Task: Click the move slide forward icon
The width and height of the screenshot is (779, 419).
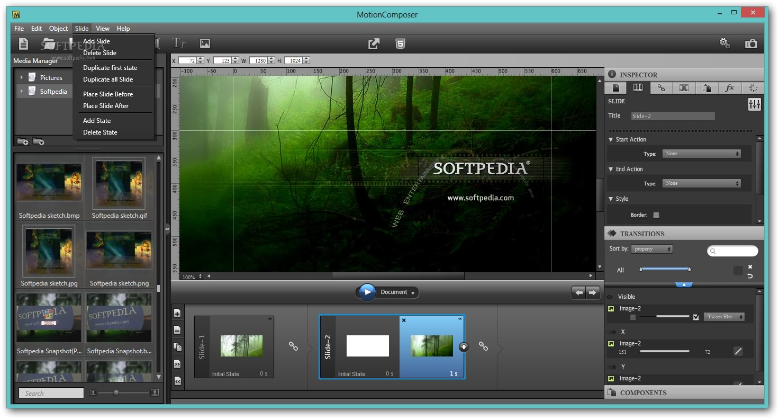Action: pos(177,364)
